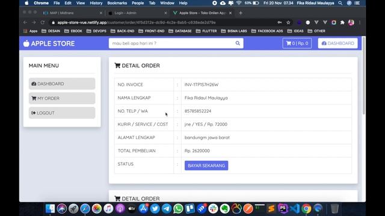Click the BAYAR SEKARANG button
385x216 pixels.
206,166
